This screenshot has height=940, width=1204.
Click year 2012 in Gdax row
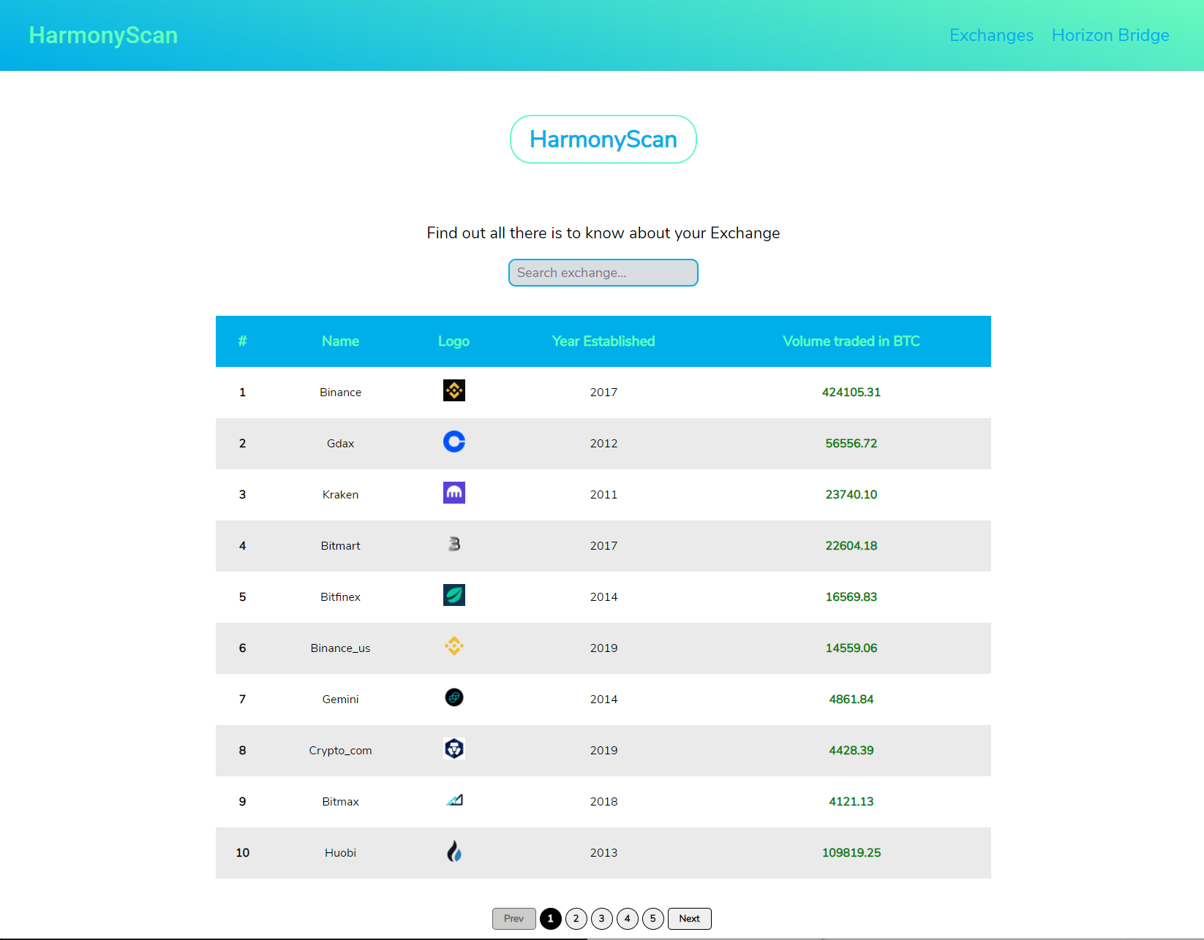coord(603,444)
